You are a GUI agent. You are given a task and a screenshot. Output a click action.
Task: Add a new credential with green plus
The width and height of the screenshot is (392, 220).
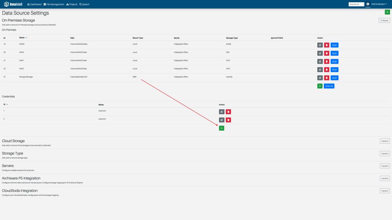[222, 128]
